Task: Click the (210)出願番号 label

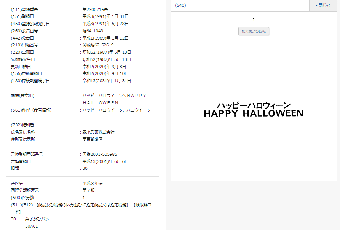Action: coord(24,45)
